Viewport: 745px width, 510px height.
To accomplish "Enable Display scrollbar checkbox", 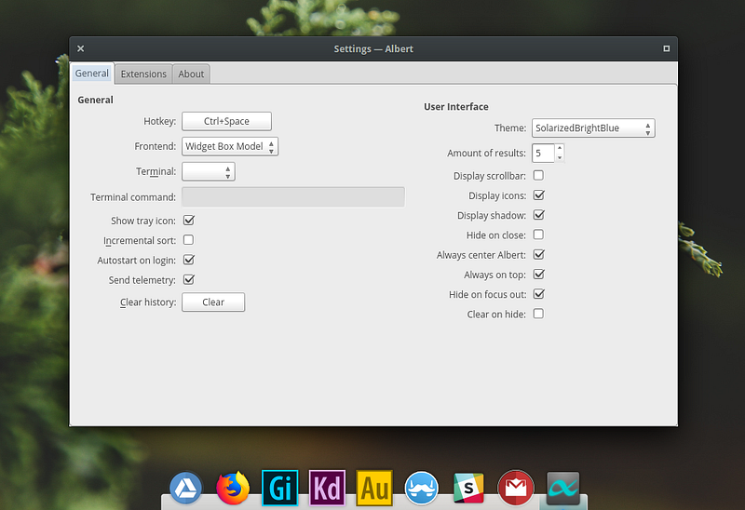I will point(538,175).
